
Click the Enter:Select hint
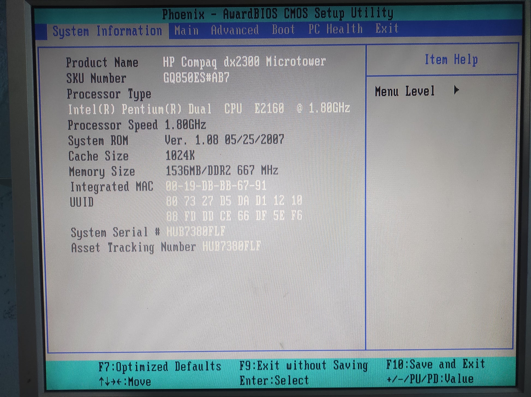(x=274, y=380)
